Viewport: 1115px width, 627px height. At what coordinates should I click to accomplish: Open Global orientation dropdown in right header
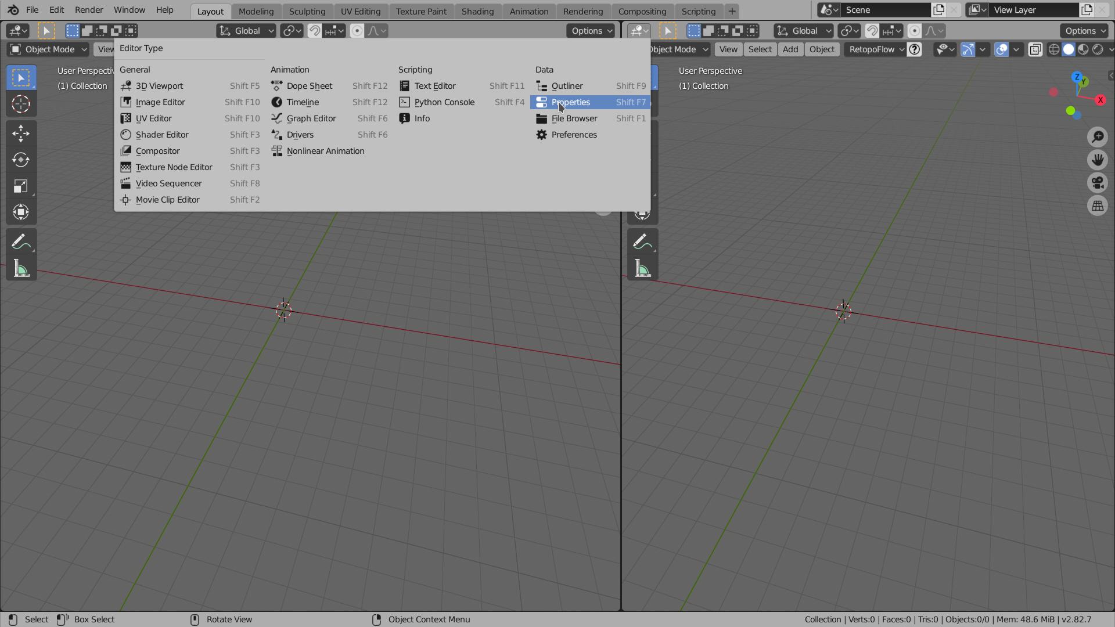point(804,31)
